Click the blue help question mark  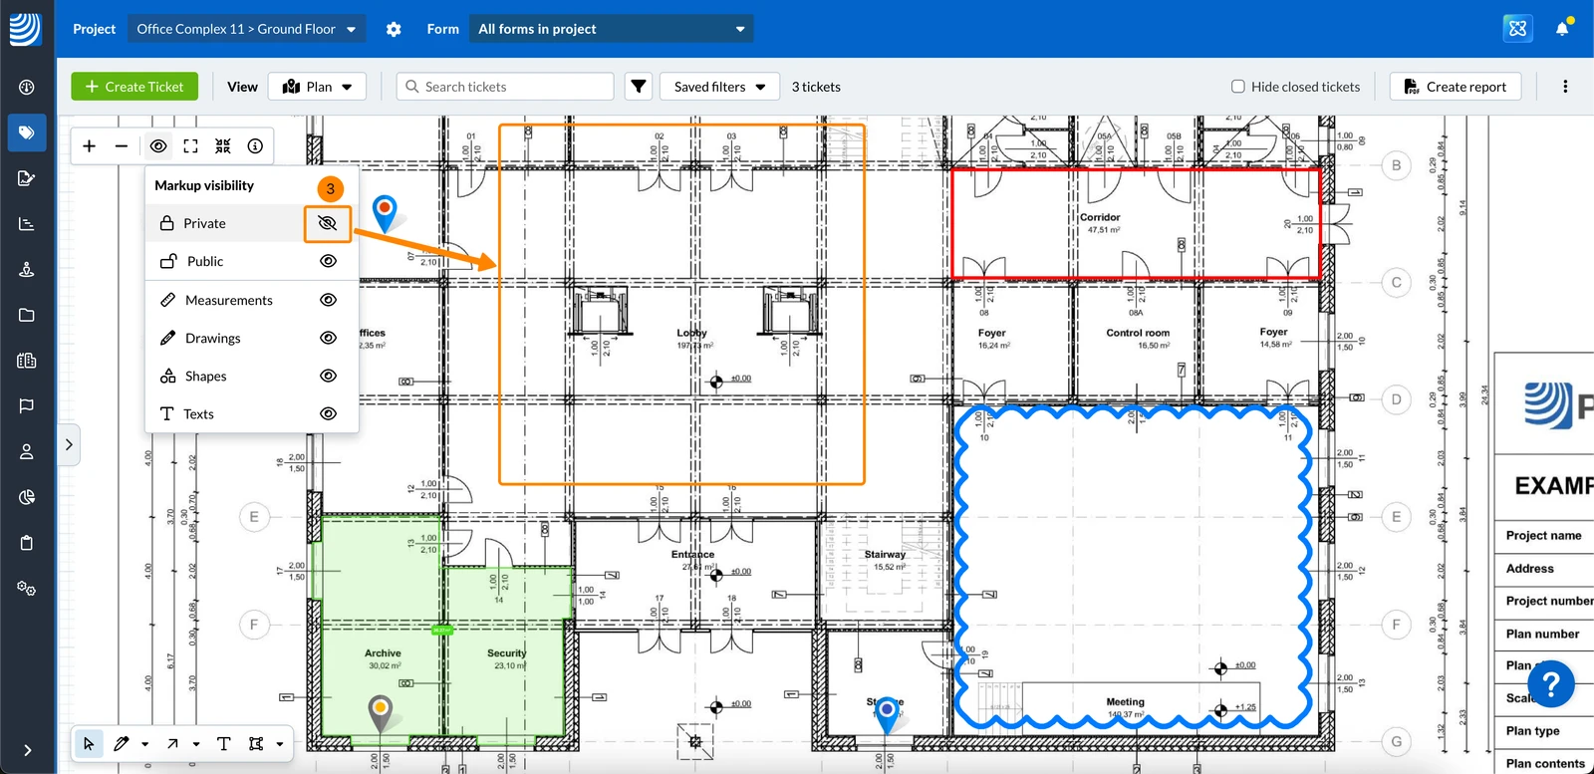[x=1551, y=684]
